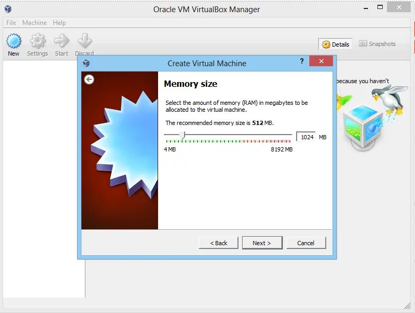Go back using the circular arrow icon
This screenshot has width=415, height=313.
[89, 79]
